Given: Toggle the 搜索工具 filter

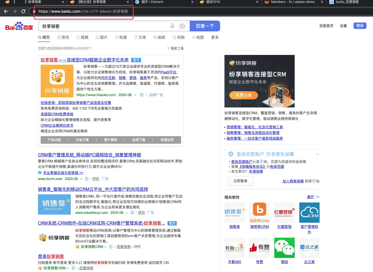Looking at the screenshot, I should pyautogui.click(x=175, y=48).
